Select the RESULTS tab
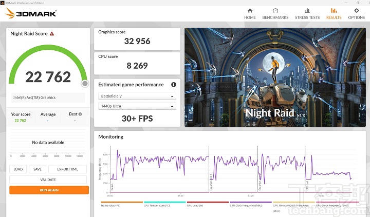Image resolution: width=370 pixels, height=217 pixels. coord(334,14)
